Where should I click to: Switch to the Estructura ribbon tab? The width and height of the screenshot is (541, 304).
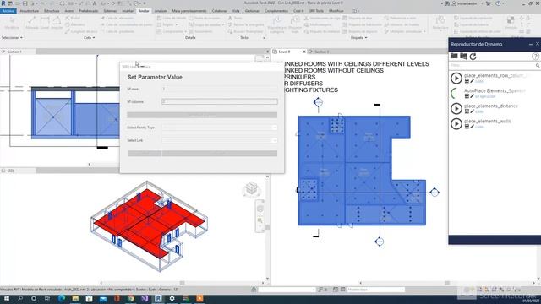52,11
